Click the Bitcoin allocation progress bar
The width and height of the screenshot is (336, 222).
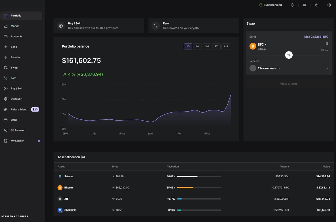click(199, 188)
